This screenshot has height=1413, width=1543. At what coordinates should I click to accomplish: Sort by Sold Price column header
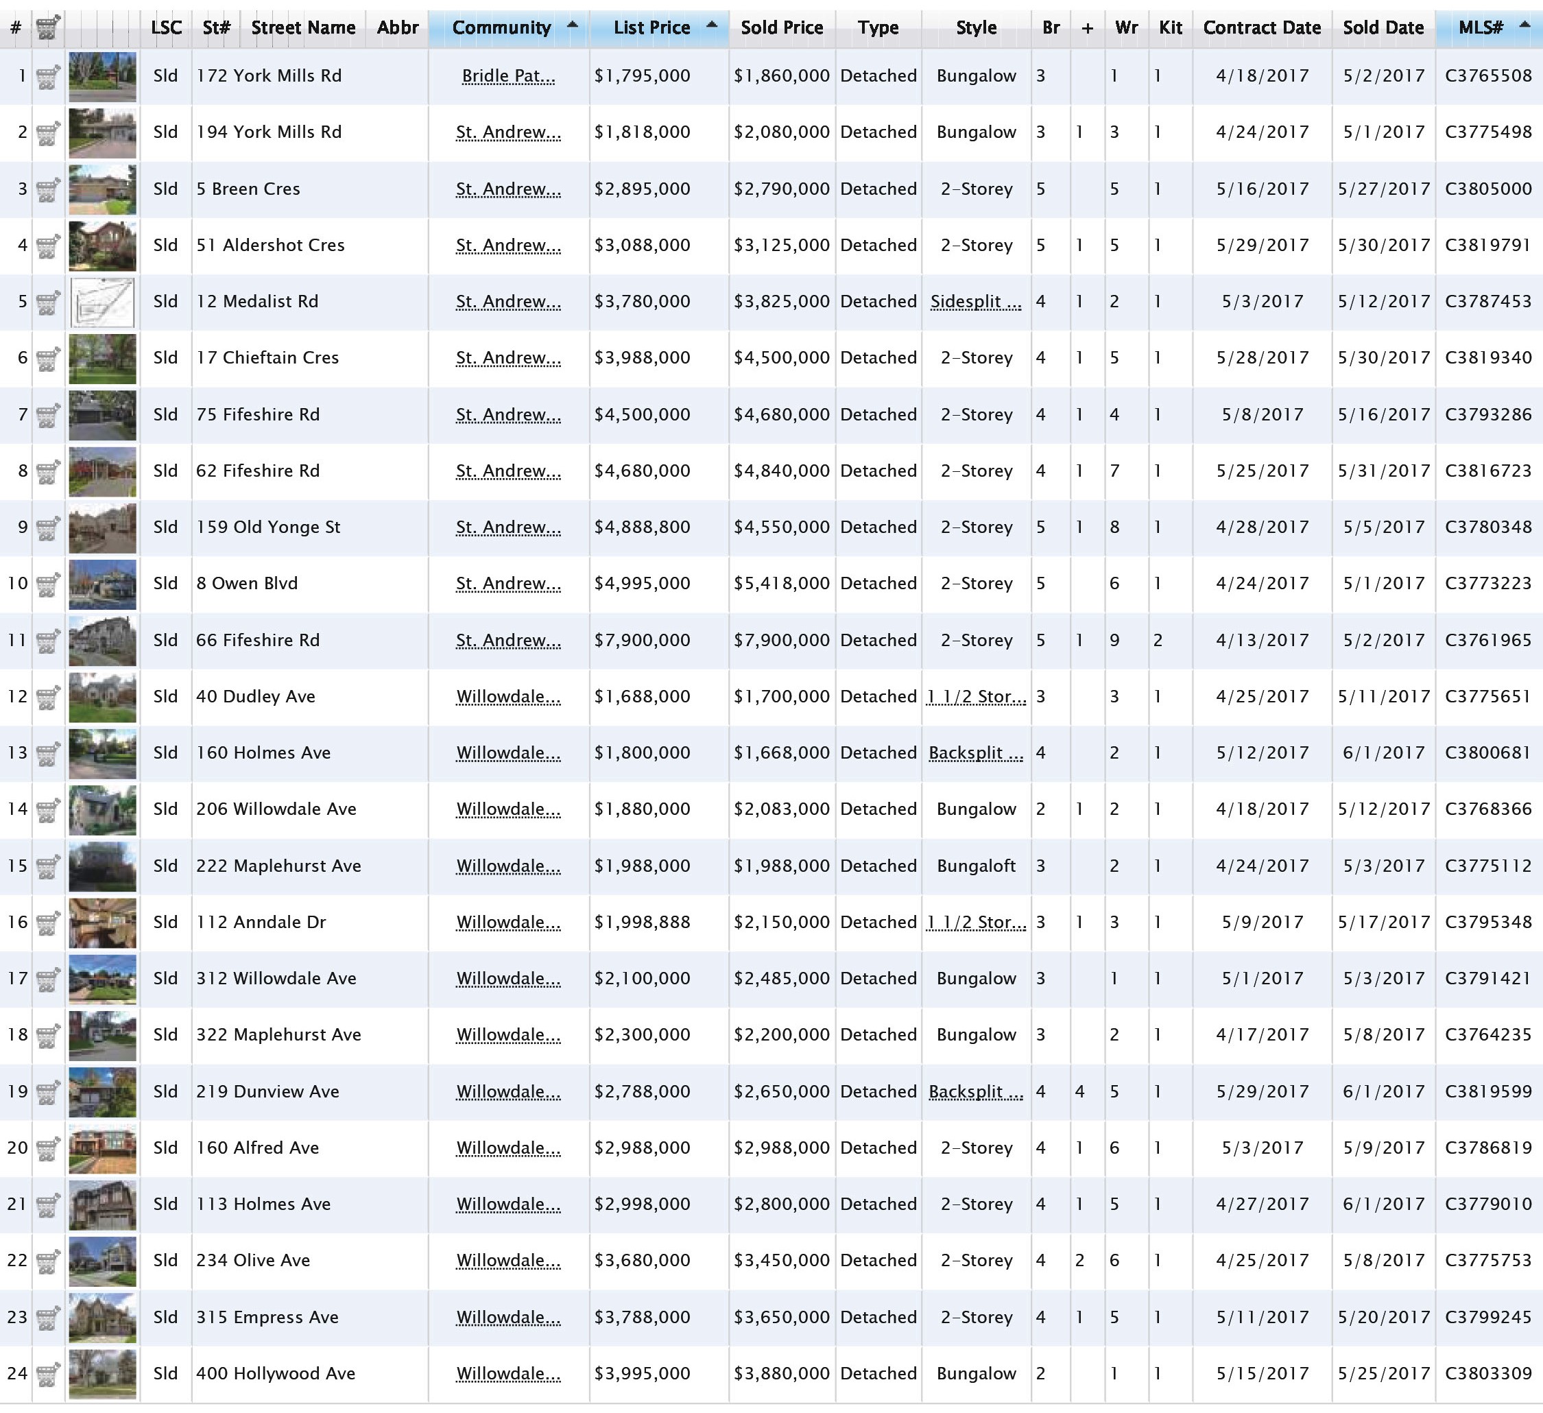[x=782, y=28]
